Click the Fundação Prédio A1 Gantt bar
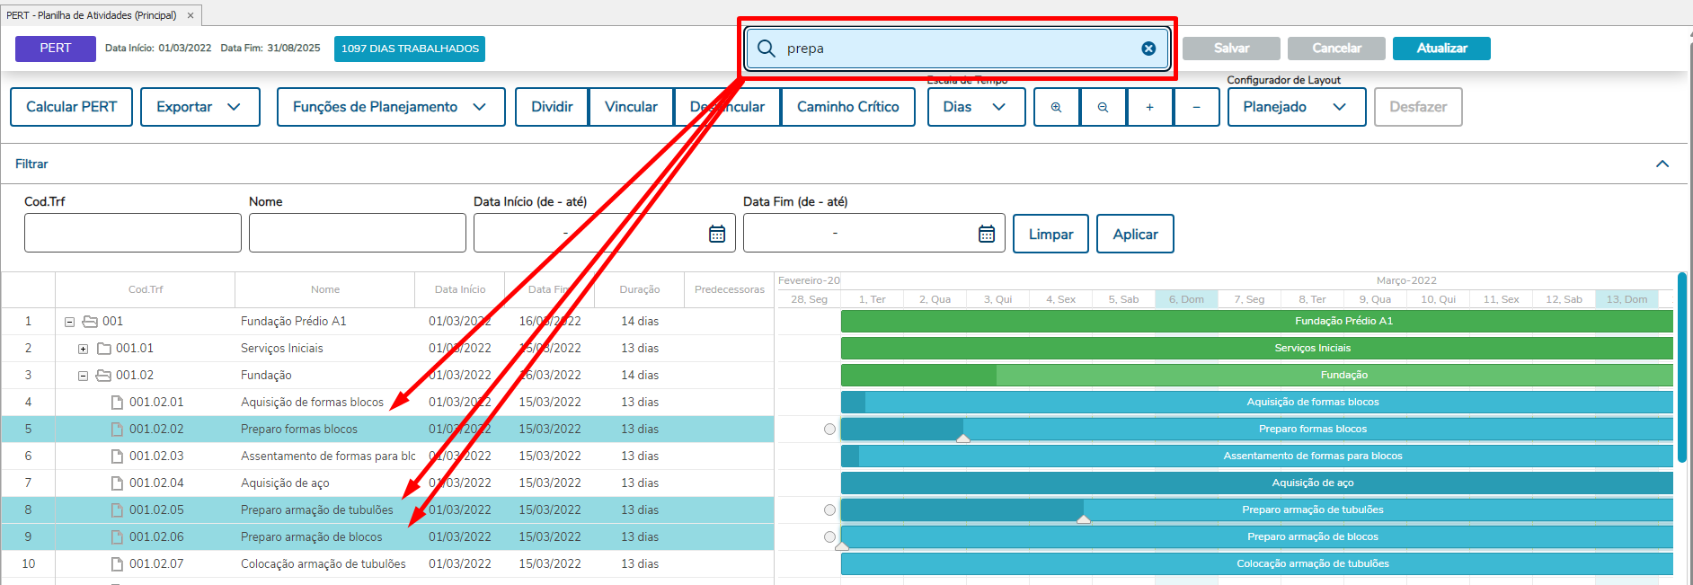 pyautogui.click(x=1256, y=321)
